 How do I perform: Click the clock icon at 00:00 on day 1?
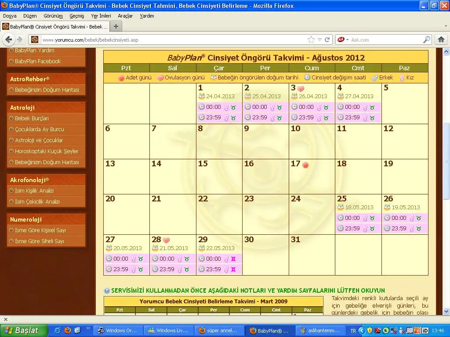(x=202, y=107)
